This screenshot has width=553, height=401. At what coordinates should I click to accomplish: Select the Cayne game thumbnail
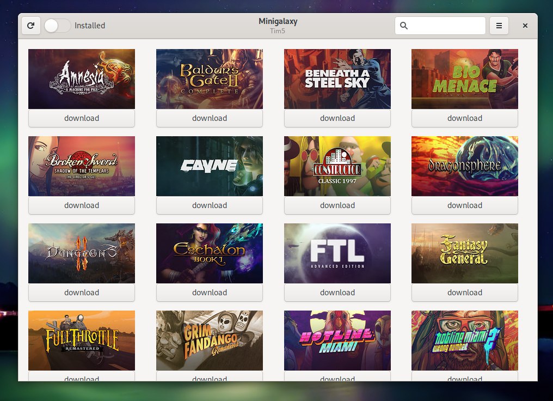tap(210, 166)
